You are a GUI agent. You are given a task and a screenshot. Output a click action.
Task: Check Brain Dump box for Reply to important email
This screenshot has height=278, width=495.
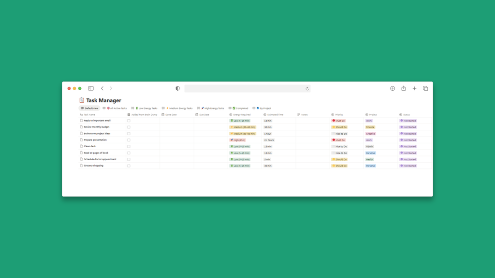(129, 121)
